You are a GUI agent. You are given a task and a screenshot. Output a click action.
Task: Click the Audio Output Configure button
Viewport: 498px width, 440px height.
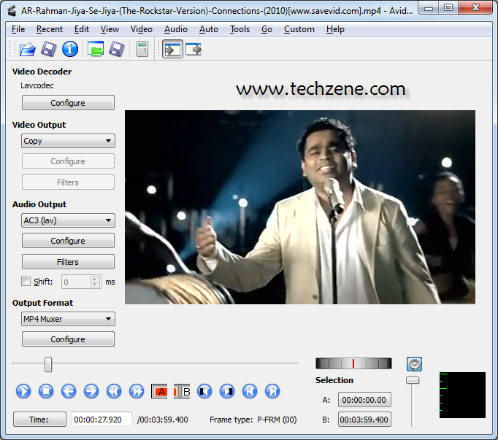(x=68, y=241)
